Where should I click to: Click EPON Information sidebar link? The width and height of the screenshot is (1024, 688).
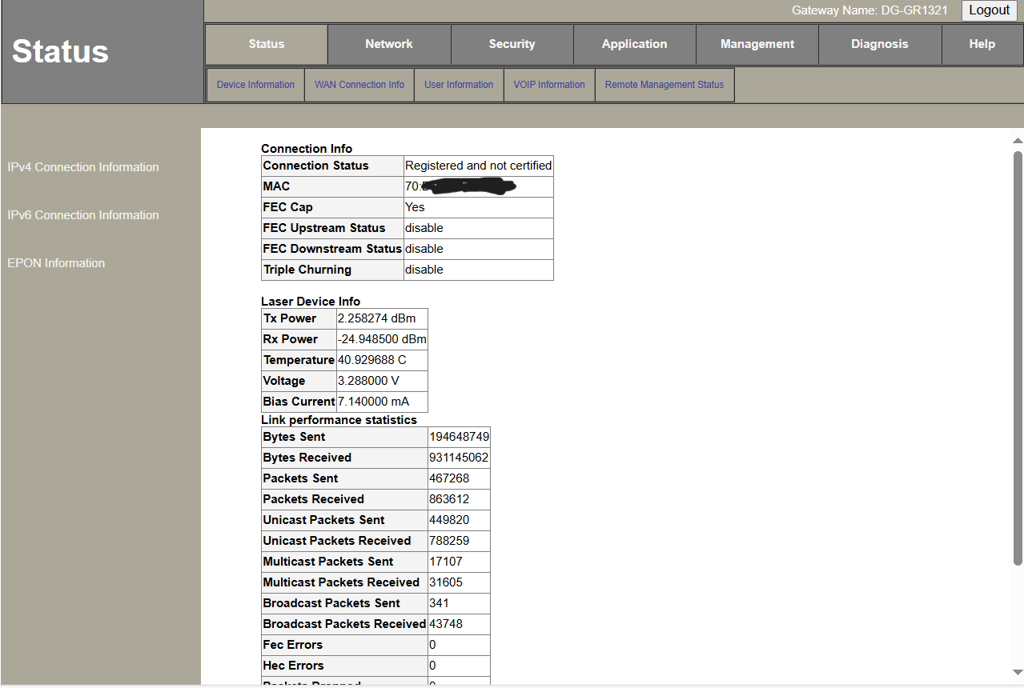pyautogui.click(x=56, y=263)
